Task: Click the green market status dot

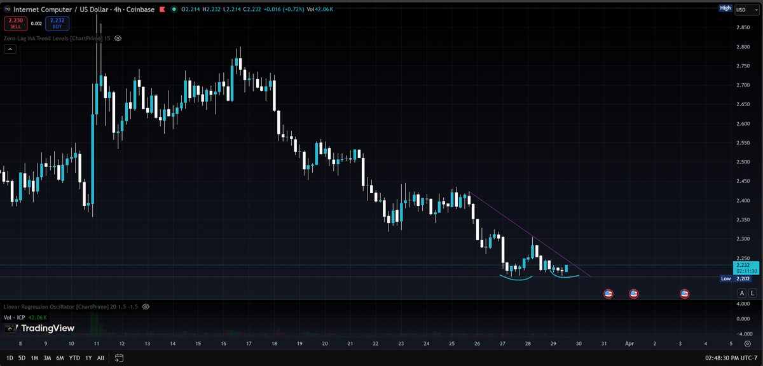Action: pyautogui.click(x=175, y=9)
